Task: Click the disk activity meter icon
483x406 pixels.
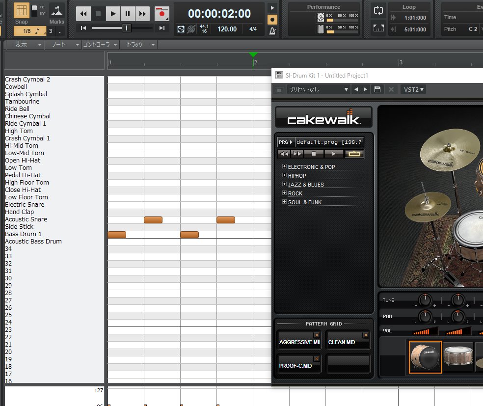Action: (321, 17)
